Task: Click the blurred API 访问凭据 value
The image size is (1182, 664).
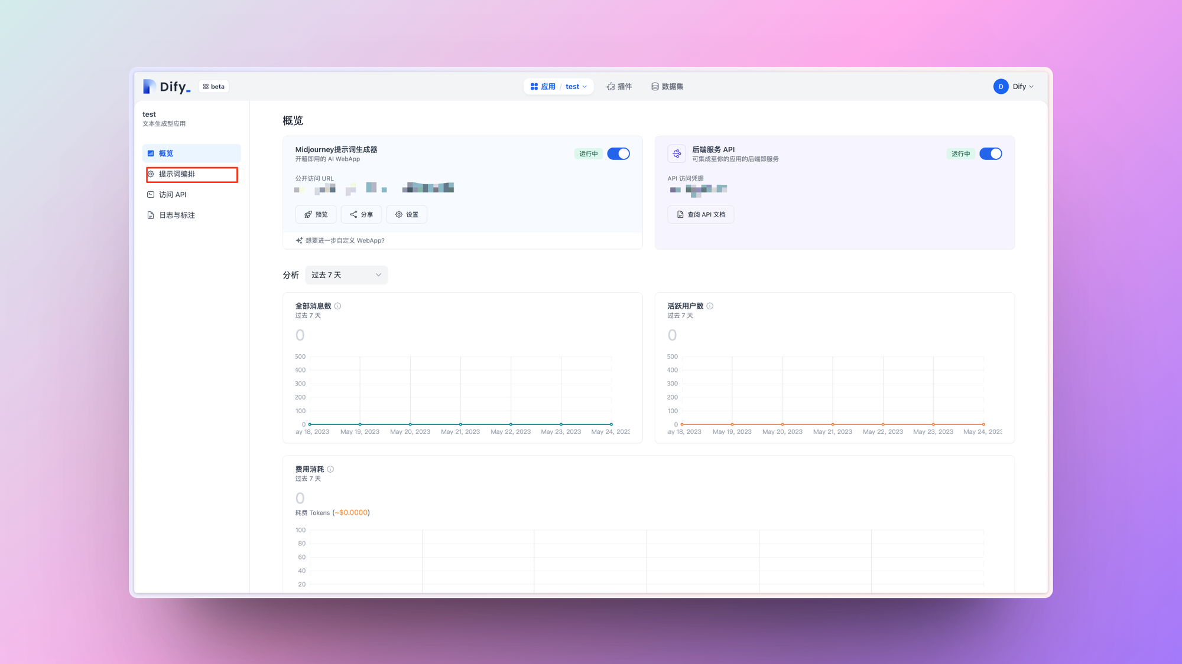Action: coord(699,189)
